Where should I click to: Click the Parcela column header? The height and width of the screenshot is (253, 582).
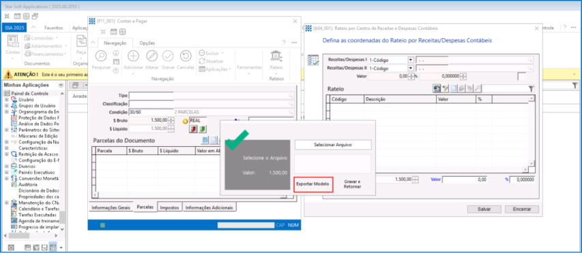(111, 151)
